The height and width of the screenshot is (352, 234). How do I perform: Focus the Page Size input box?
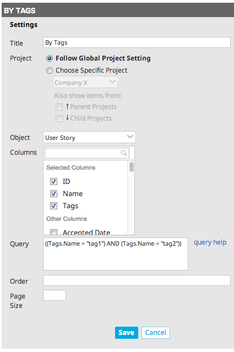pos(55,295)
